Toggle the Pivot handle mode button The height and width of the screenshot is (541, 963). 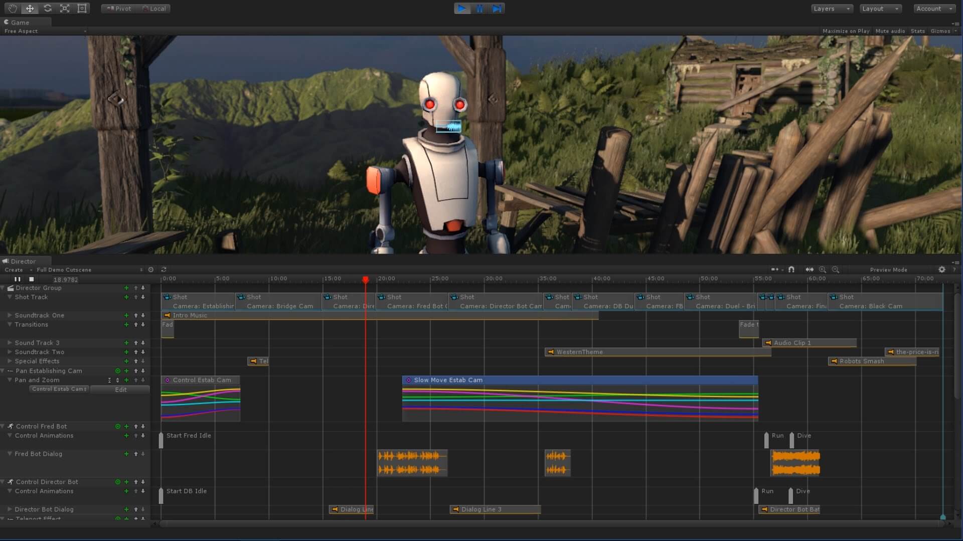click(x=119, y=9)
